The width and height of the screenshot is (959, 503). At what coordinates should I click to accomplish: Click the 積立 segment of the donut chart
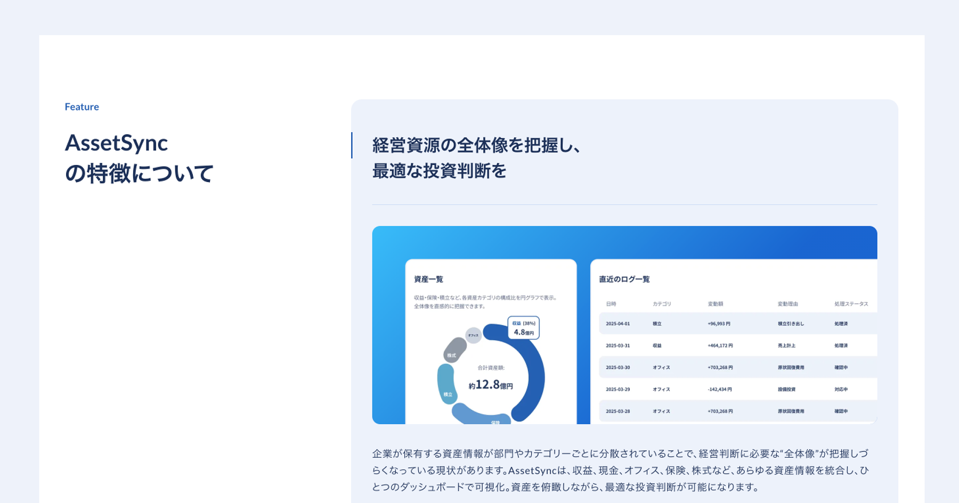point(446,383)
